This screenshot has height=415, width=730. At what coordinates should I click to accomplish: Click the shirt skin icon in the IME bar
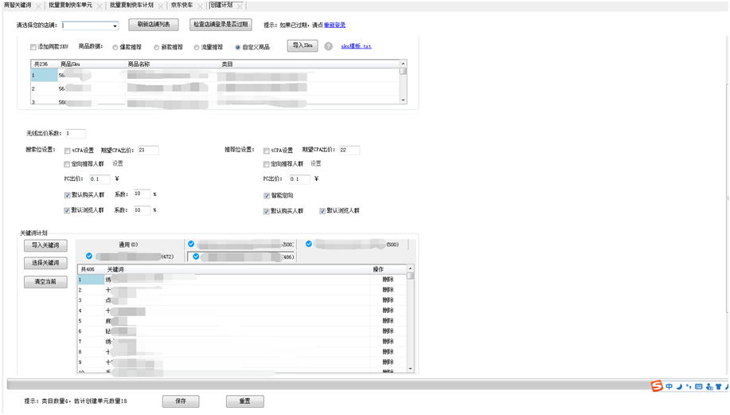click(x=719, y=386)
